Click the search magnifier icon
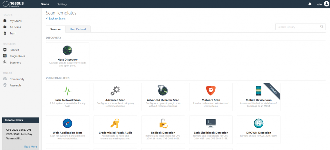Screen dimensions: 330x150 322,26
